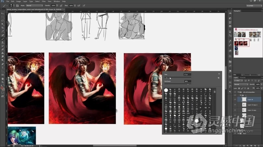Select the Zoom tool
The width and height of the screenshot is (263, 147).
coord(3,82)
